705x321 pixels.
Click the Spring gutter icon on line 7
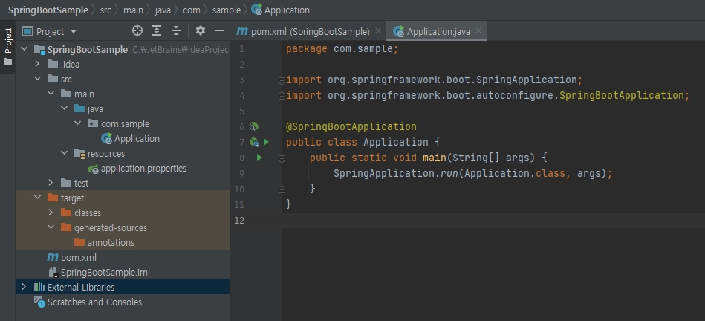[x=254, y=142]
